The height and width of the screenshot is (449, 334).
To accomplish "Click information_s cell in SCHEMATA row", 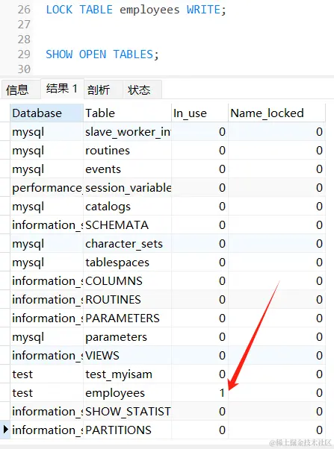I will (47, 224).
